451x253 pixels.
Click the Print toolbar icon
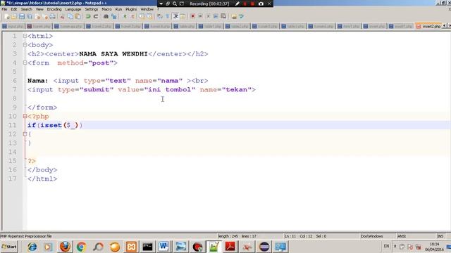(x=52, y=17)
